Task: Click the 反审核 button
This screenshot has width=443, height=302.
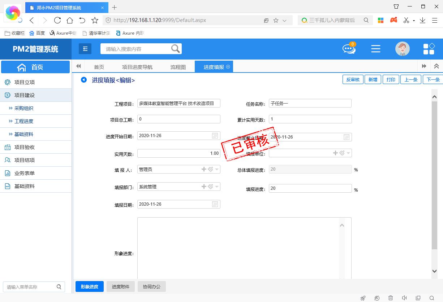Action: pos(353,80)
